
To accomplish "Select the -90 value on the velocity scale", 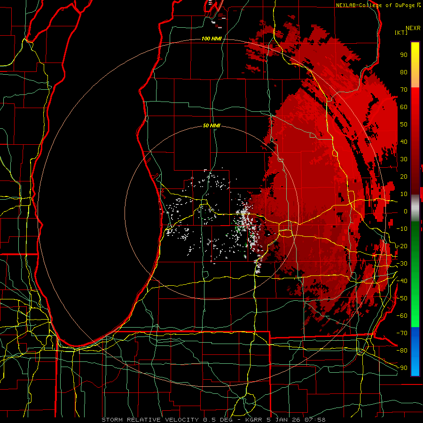I will tap(402, 368).
